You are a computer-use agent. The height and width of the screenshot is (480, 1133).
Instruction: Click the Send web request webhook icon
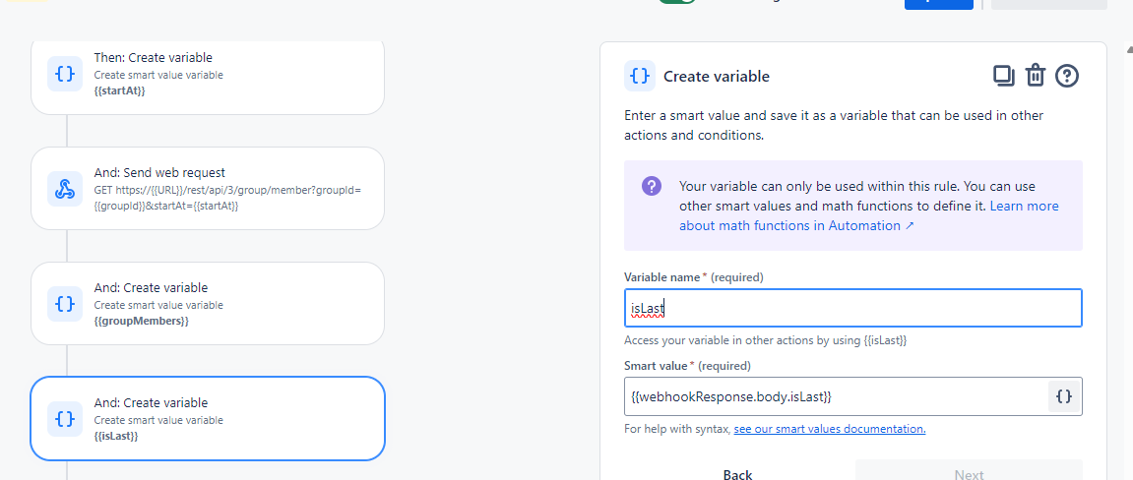(65, 189)
